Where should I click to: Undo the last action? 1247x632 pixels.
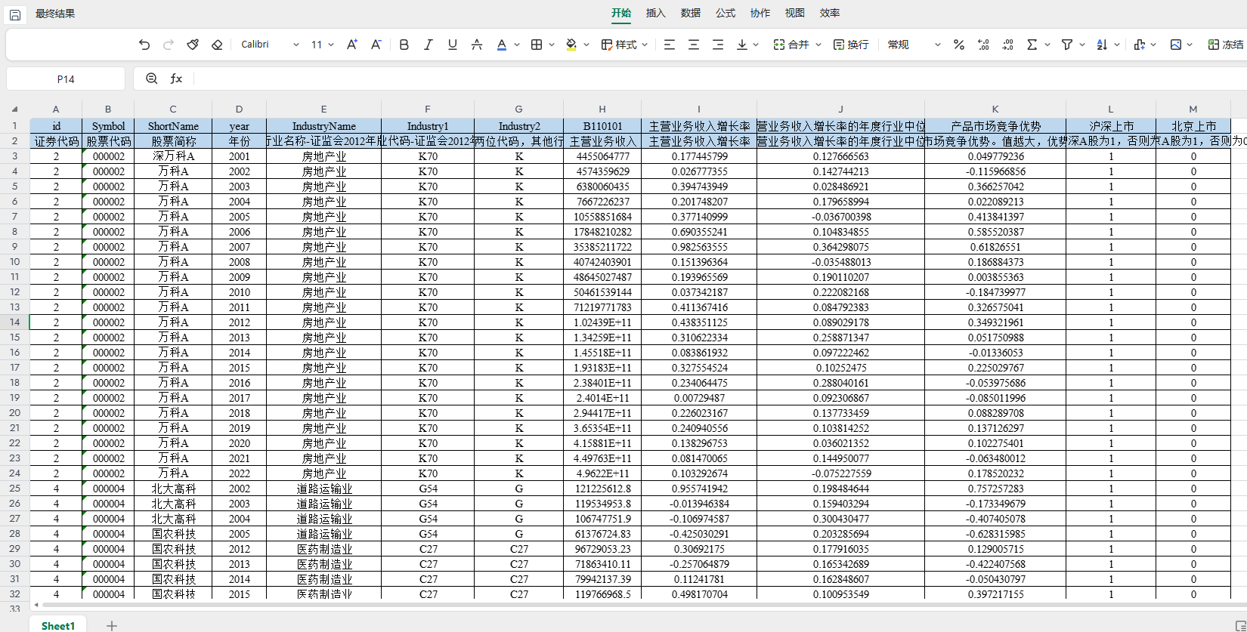(x=144, y=45)
